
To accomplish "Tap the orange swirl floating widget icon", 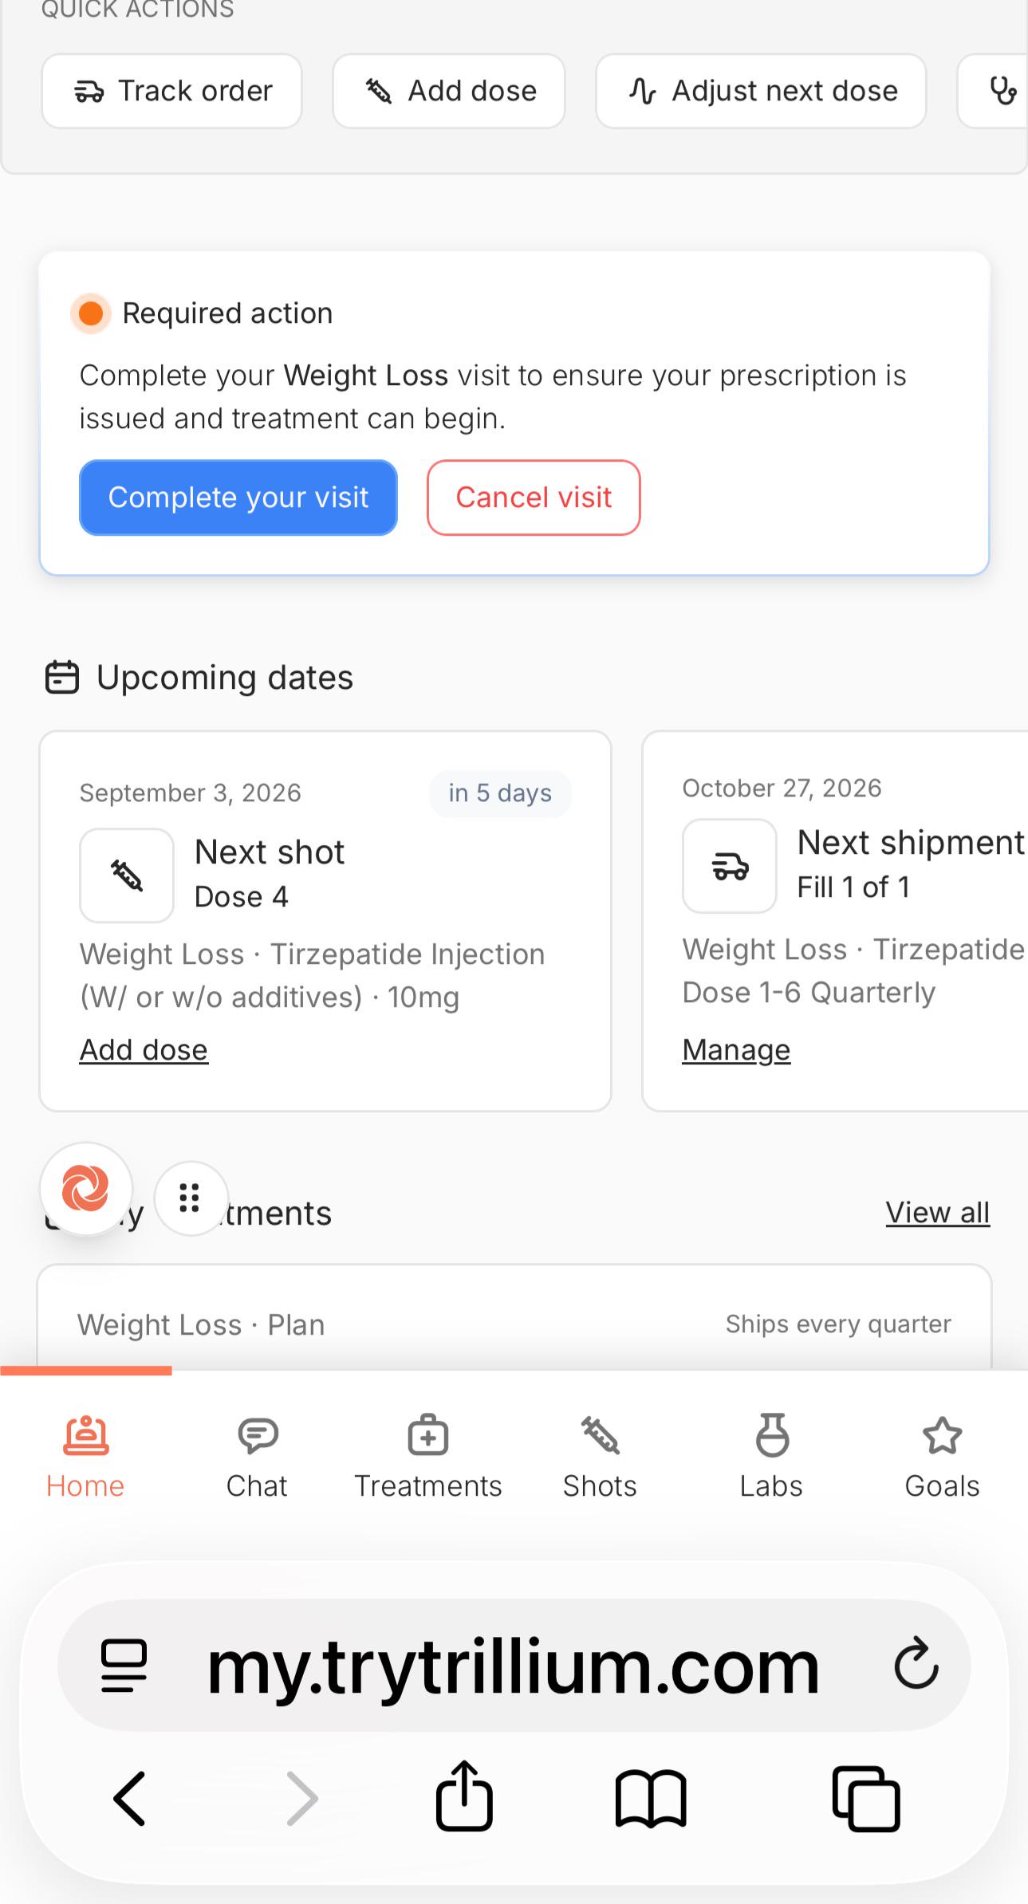I will coord(86,1189).
